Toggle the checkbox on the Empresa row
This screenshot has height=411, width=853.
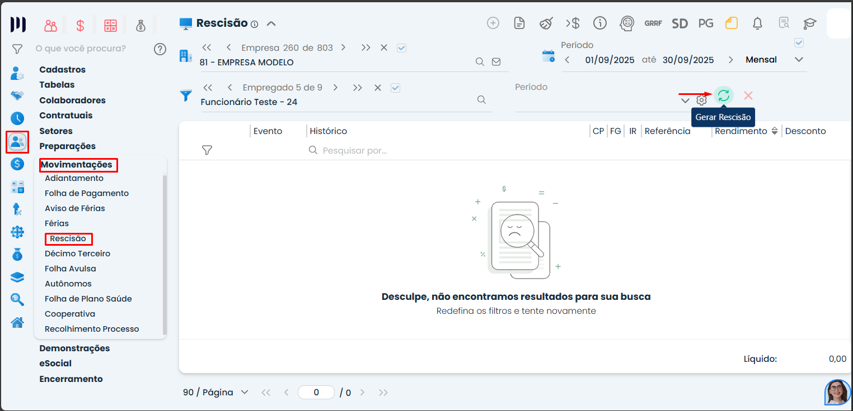401,48
